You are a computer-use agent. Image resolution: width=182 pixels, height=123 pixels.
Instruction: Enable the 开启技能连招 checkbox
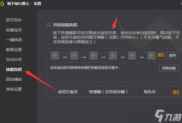point(49,25)
